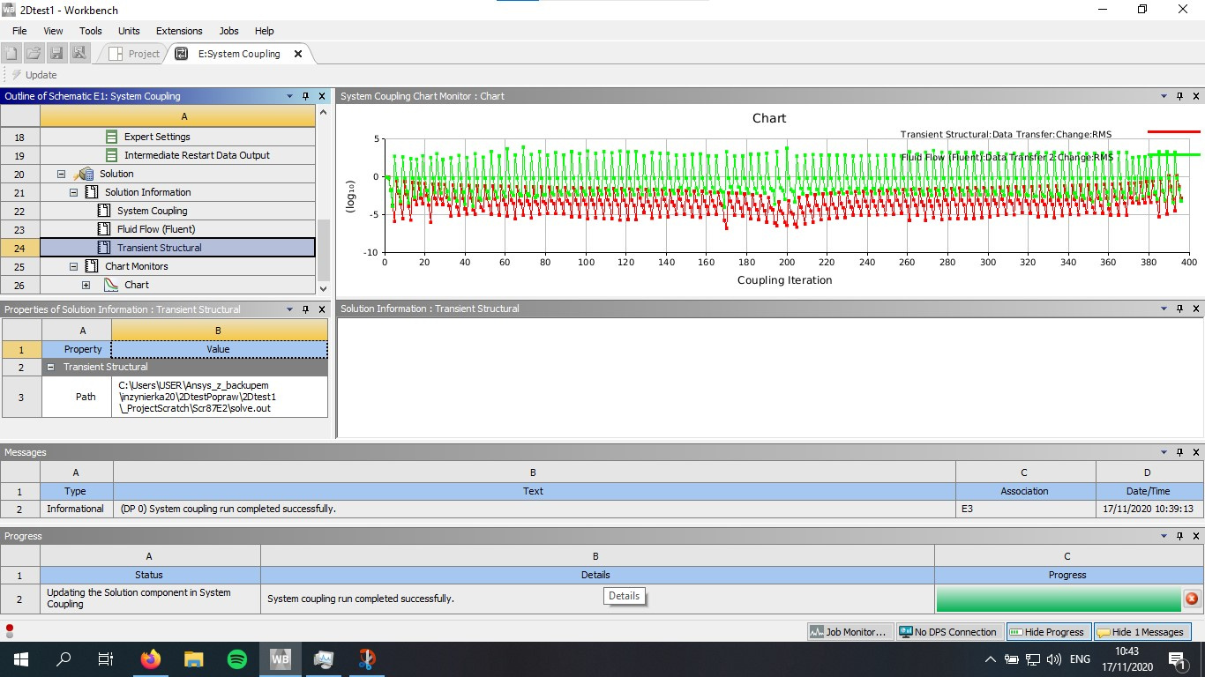The width and height of the screenshot is (1205, 677).
Task: Expand the Chart node in row 26
Action: tap(86, 285)
